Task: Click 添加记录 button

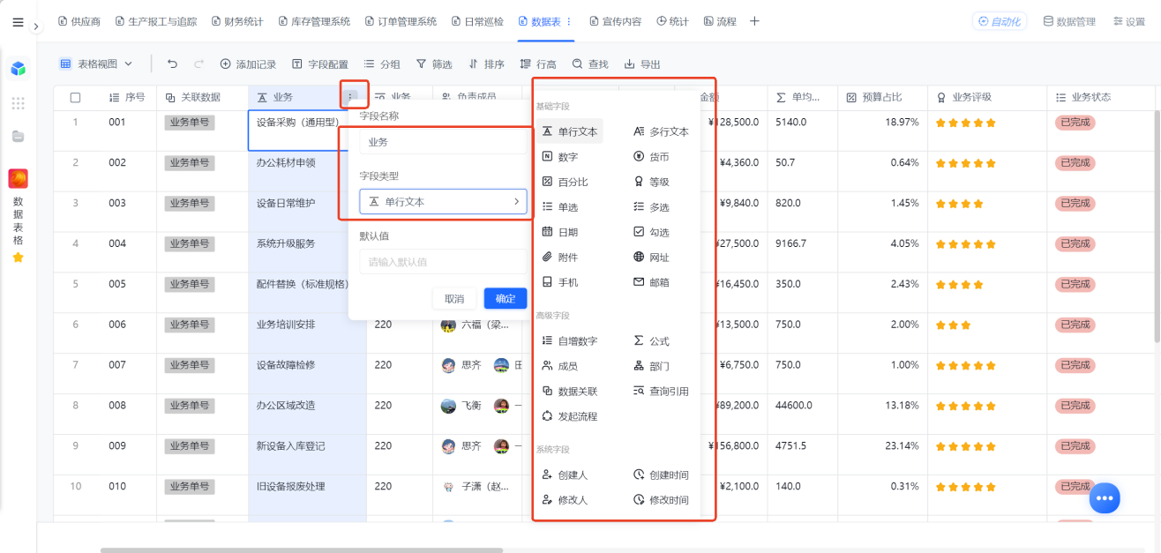Action: tap(248, 64)
